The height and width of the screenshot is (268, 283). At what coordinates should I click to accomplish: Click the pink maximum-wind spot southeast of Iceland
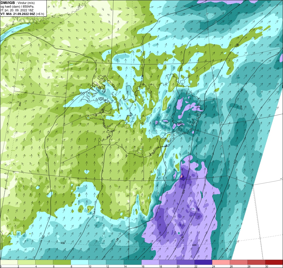(182, 176)
